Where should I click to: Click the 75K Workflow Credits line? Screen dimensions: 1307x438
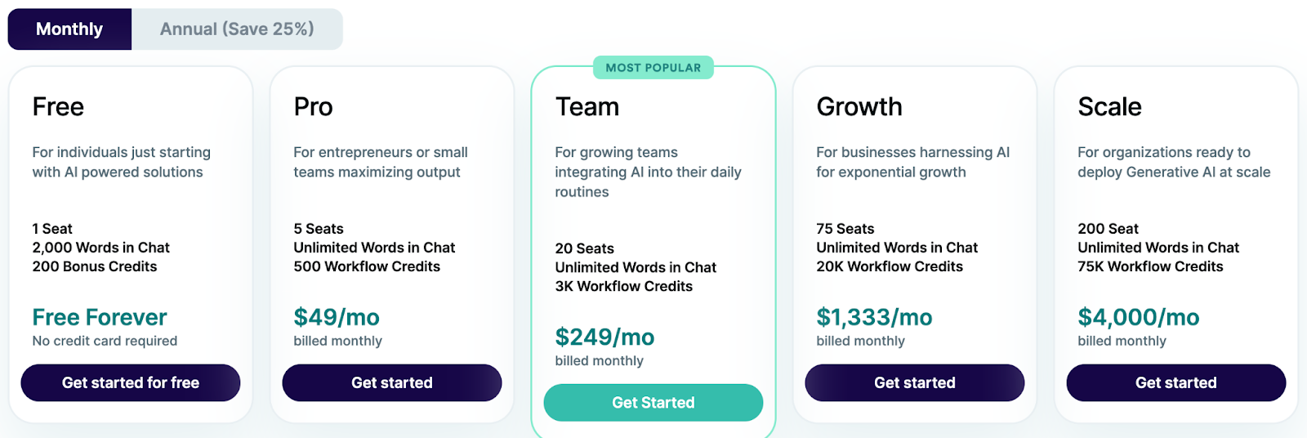(1150, 266)
